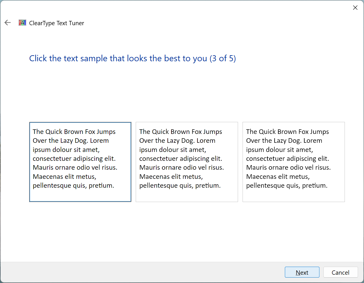The height and width of the screenshot is (283, 364).
Task: Click the heading "Click the text sample that looks the best"
Action: coord(118,58)
